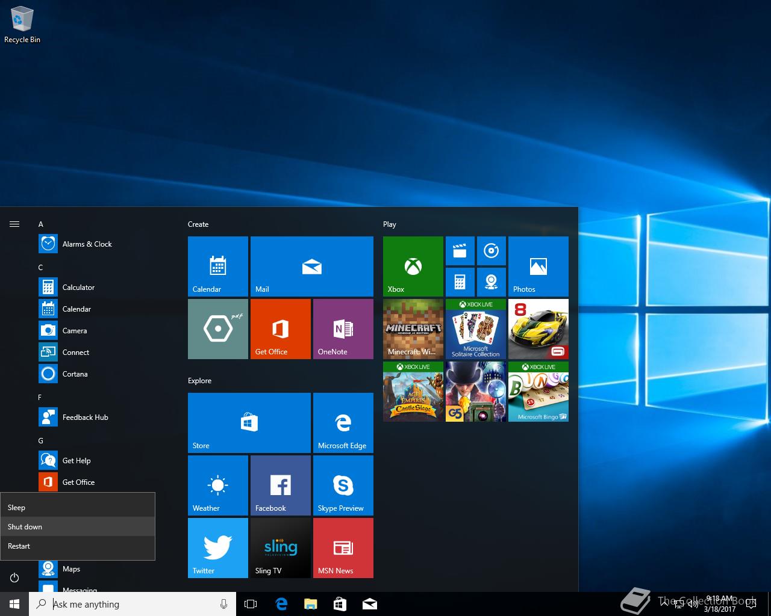The width and height of the screenshot is (771, 616).
Task: Open the Photos tile
Action: click(538, 266)
